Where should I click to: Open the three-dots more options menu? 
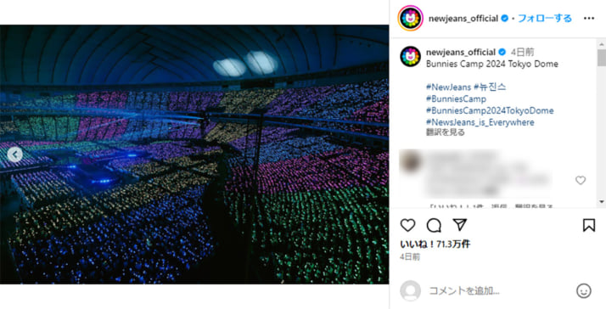click(589, 18)
